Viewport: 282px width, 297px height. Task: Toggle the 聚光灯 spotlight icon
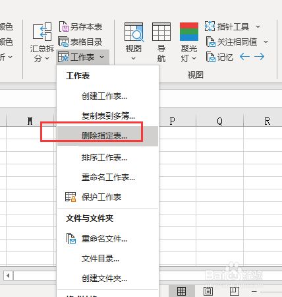[189, 32]
